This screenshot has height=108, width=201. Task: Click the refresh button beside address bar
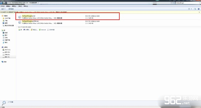[174, 3]
